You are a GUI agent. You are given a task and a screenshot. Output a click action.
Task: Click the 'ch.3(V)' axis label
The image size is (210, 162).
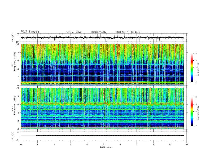(x=13, y=136)
